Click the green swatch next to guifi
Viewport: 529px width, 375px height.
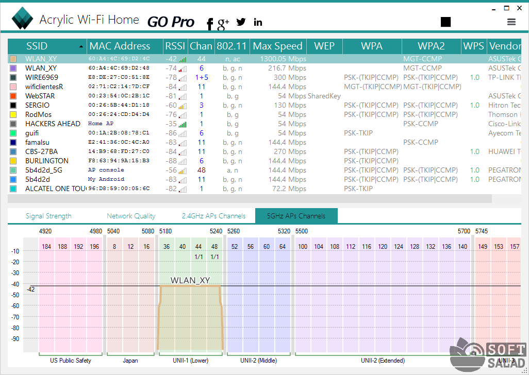tap(13, 133)
